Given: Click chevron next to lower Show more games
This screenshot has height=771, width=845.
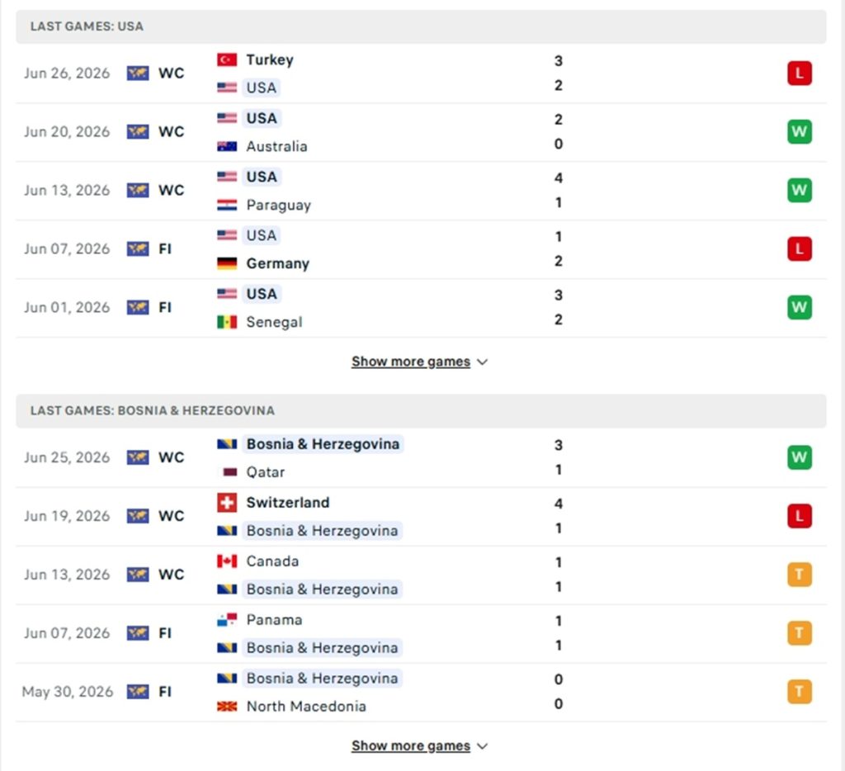Looking at the screenshot, I should (x=482, y=746).
